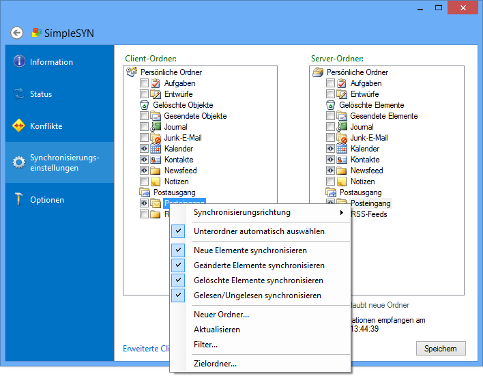Choose Aktualisieren from context menu
Viewport: 483px width, 376px height.
point(261,330)
